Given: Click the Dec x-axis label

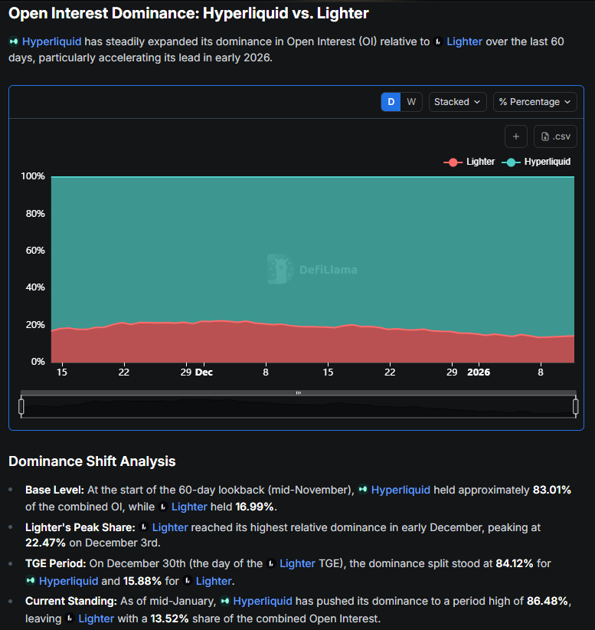Looking at the screenshot, I should [204, 372].
